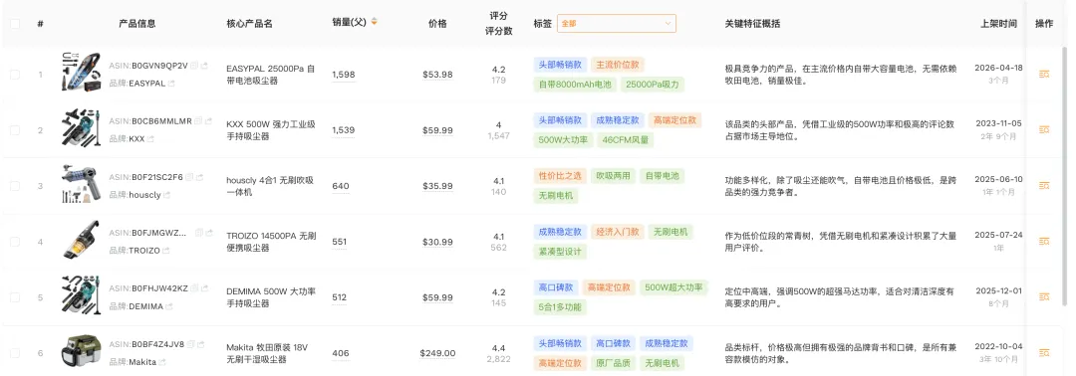Click the 评分 column header
The image size is (1076, 376).
click(x=498, y=16)
